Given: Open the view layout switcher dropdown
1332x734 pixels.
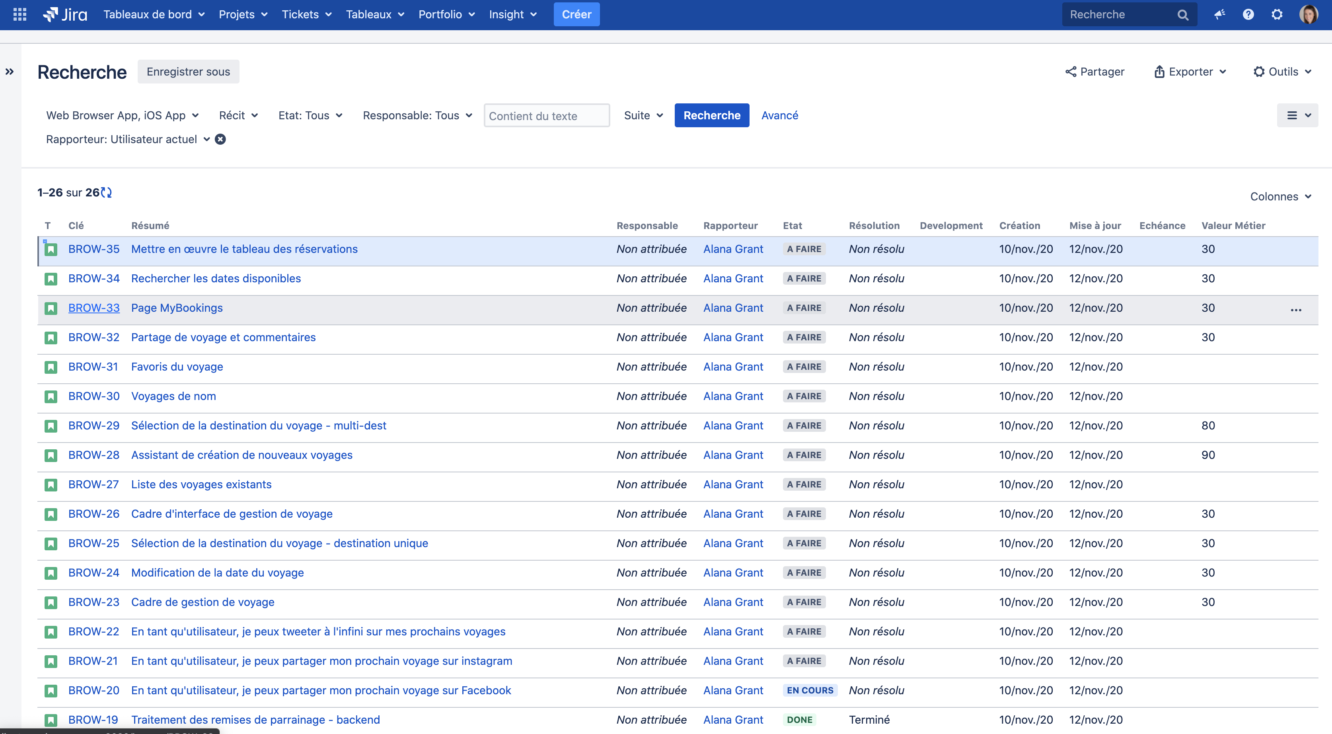Looking at the screenshot, I should click(1297, 115).
